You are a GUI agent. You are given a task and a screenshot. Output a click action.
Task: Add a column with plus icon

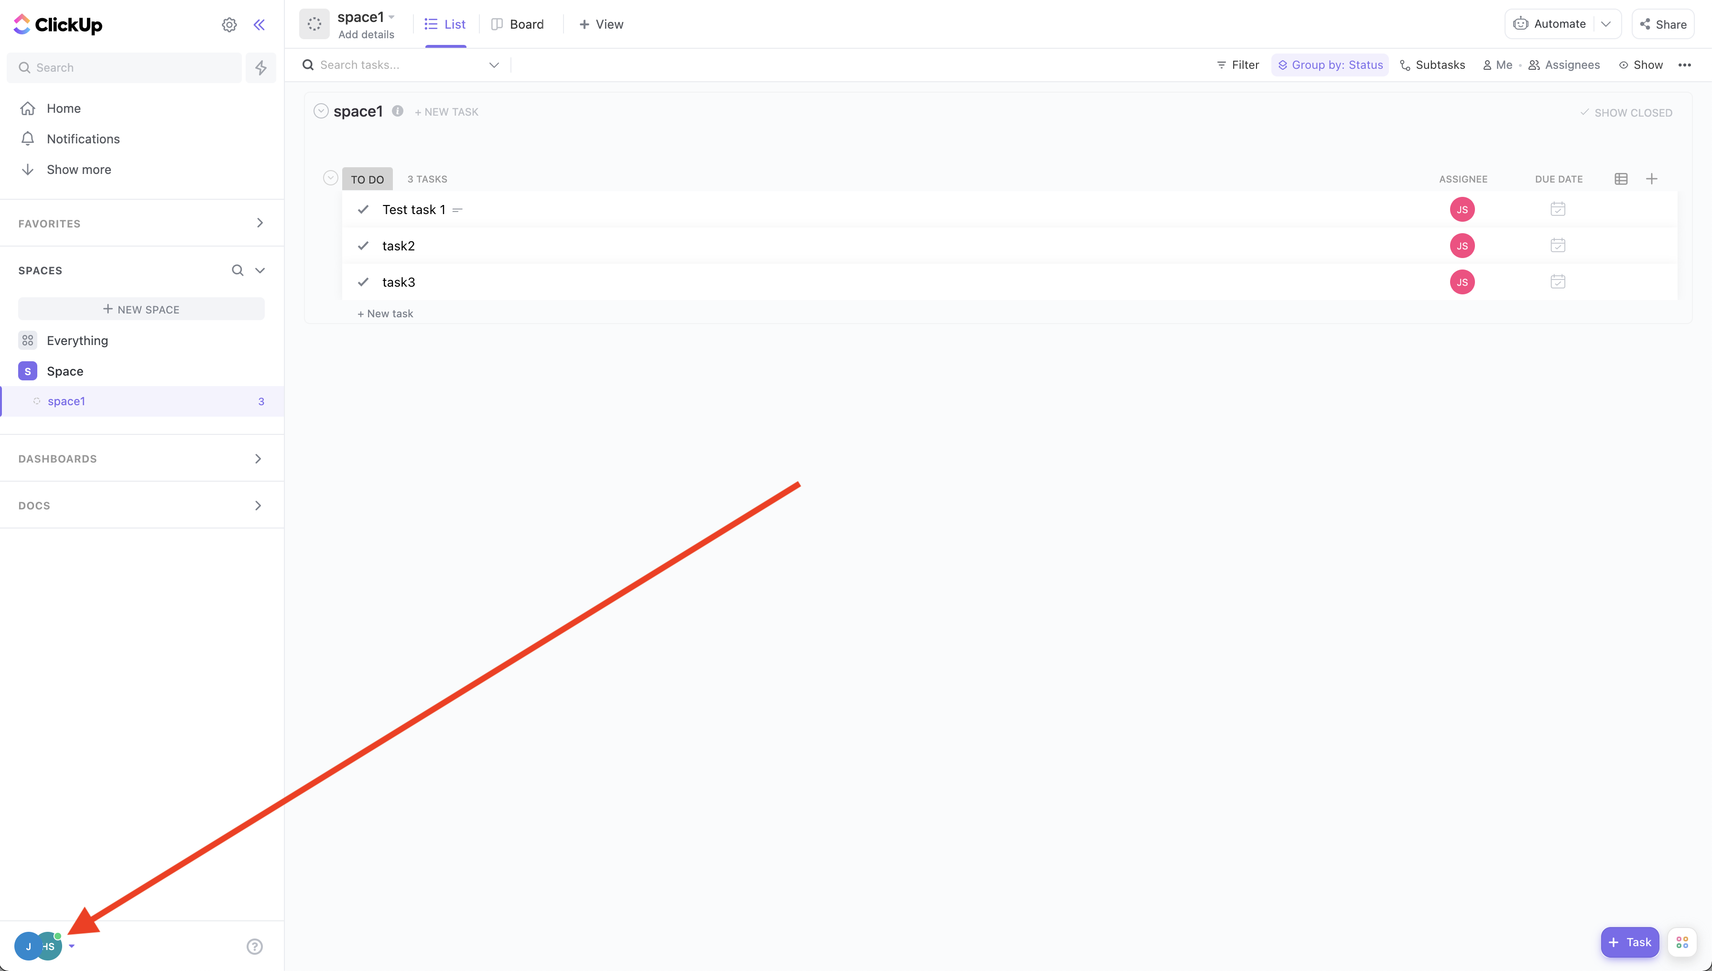(x=1651, y=179)
